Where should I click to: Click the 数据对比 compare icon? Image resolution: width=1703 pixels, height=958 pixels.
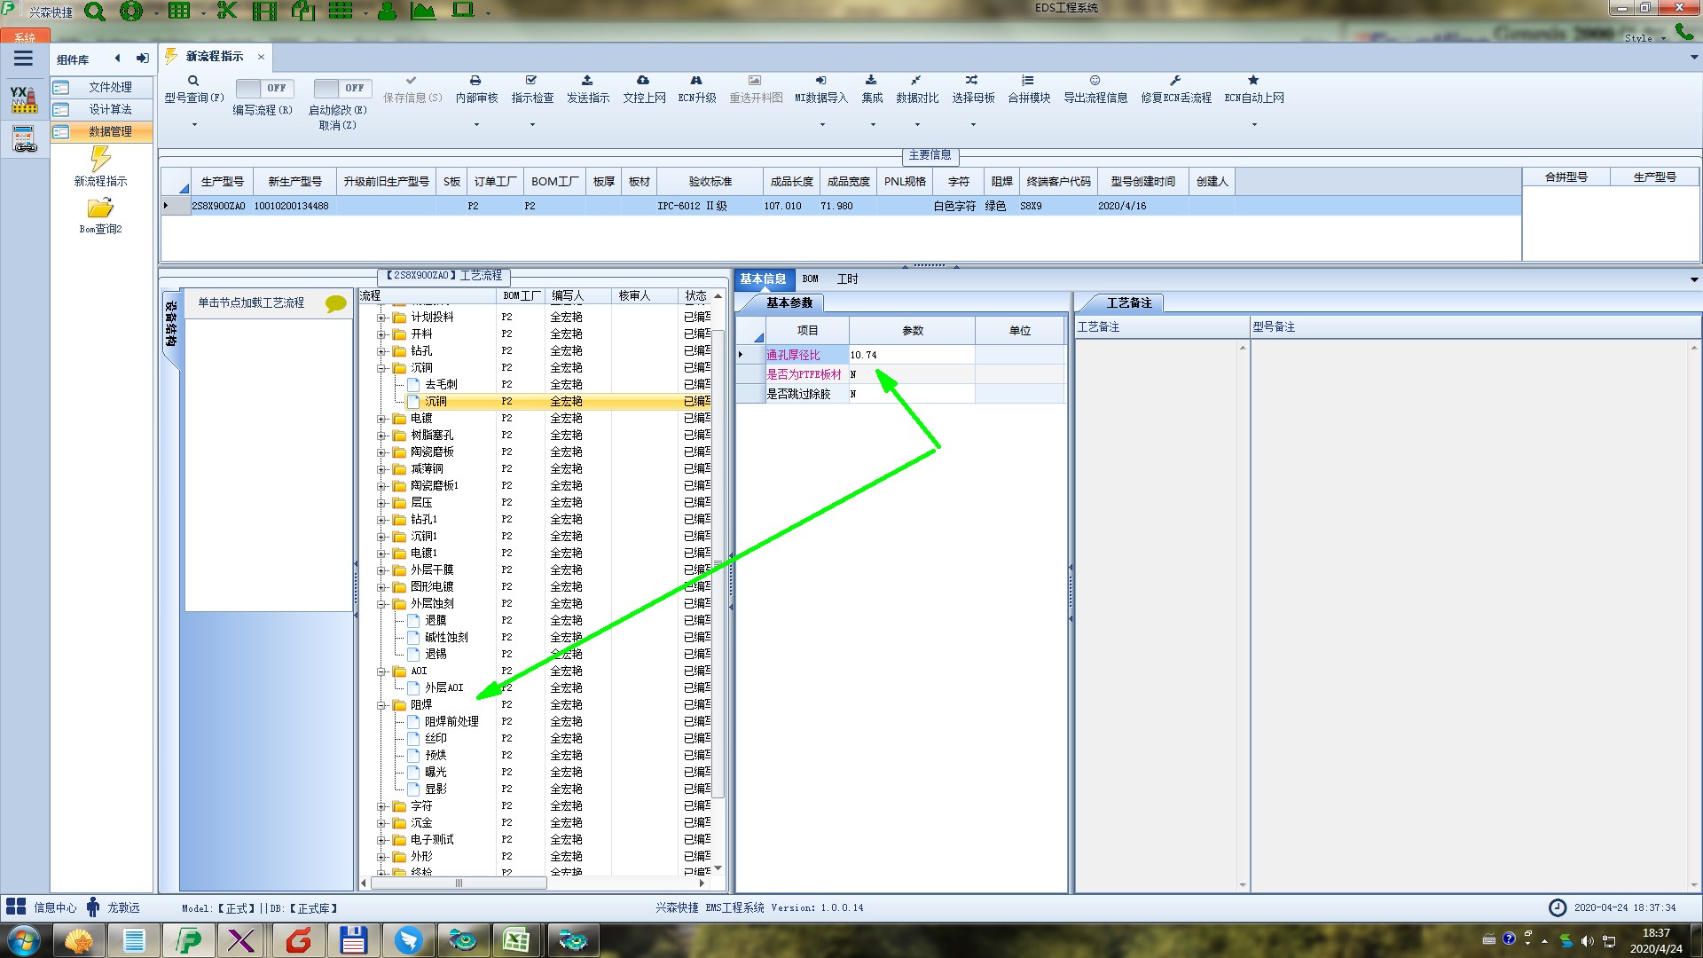916,81
